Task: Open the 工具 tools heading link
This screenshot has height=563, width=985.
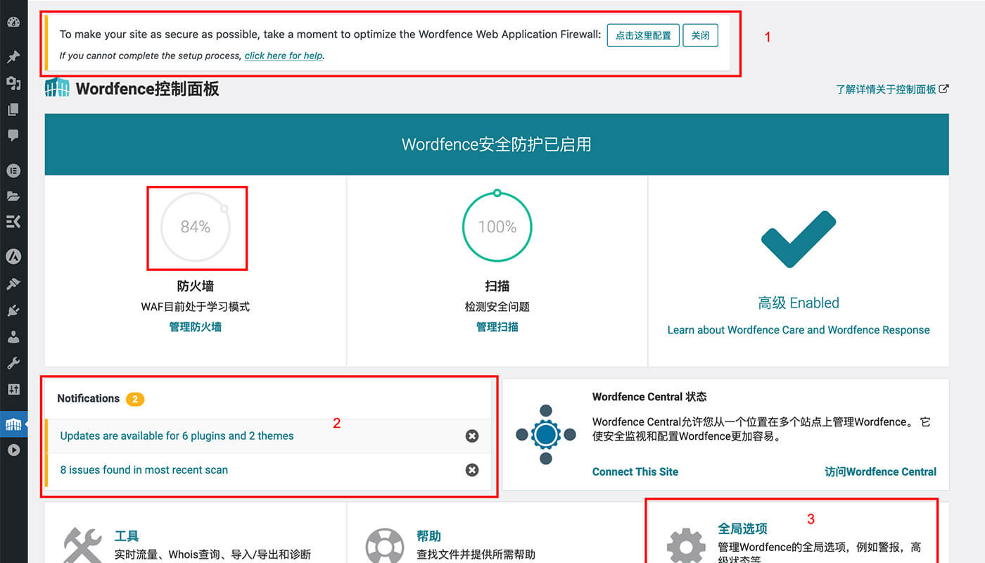Action: point(127,536)
